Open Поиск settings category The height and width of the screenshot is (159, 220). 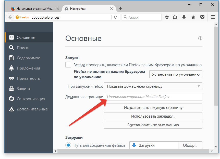click(x=29, y=48)
